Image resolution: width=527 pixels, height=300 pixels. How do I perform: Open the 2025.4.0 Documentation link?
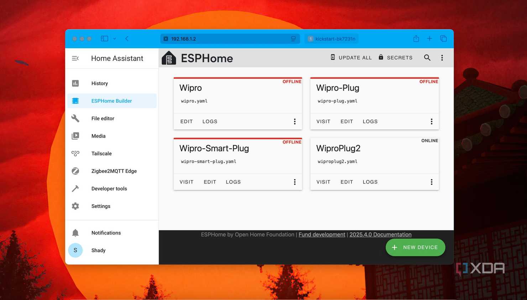380,235
